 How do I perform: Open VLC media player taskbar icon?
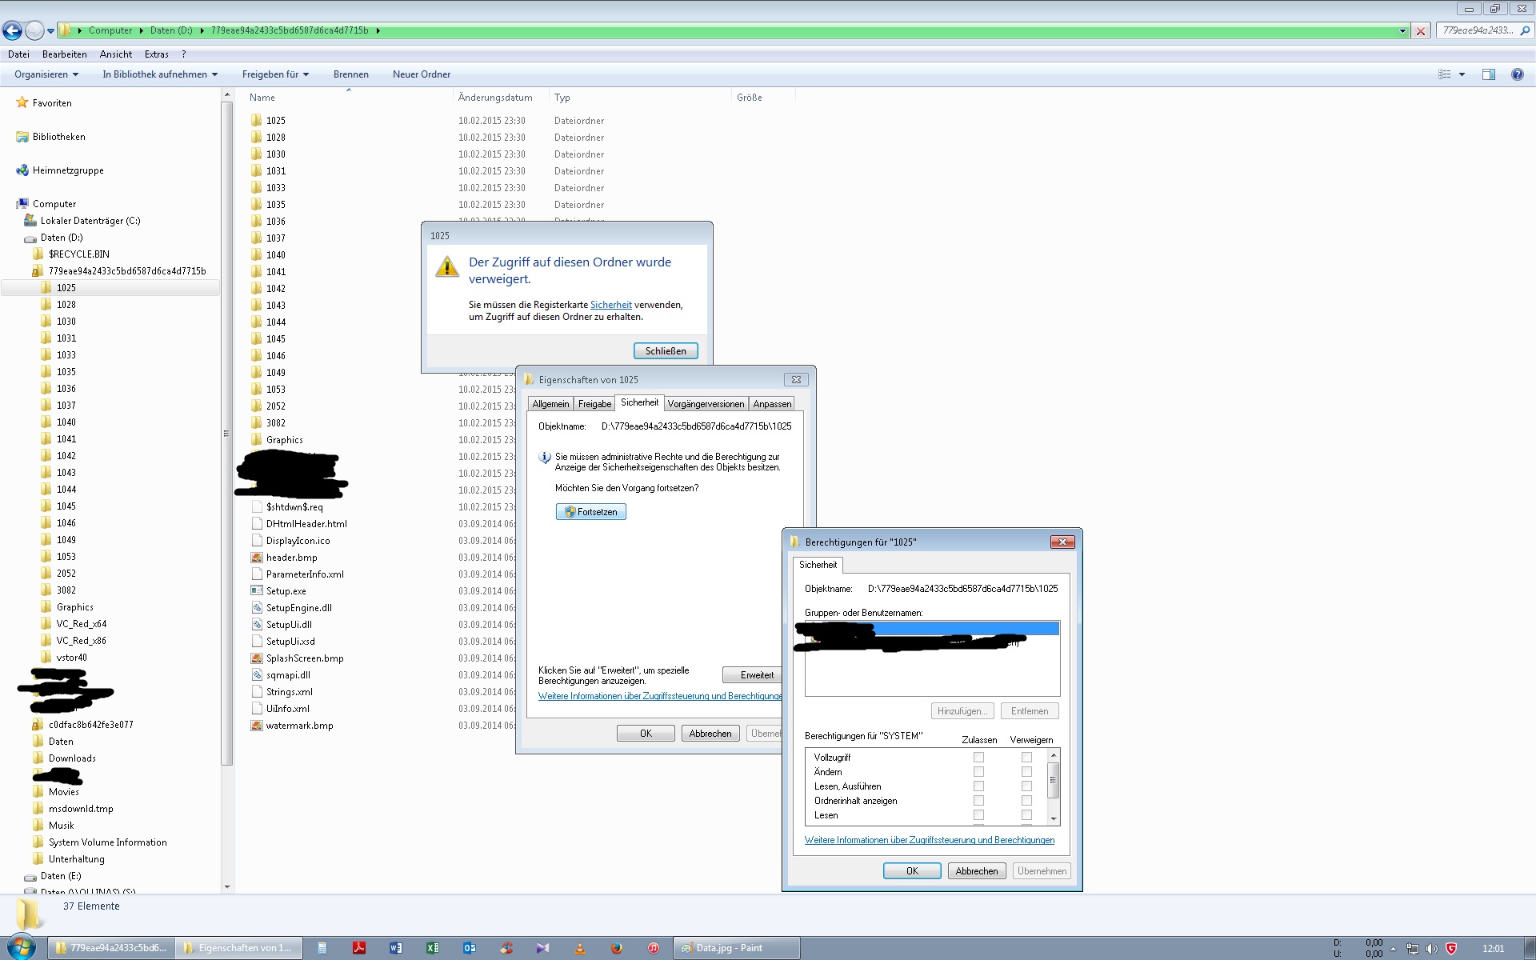click(580, 948)
